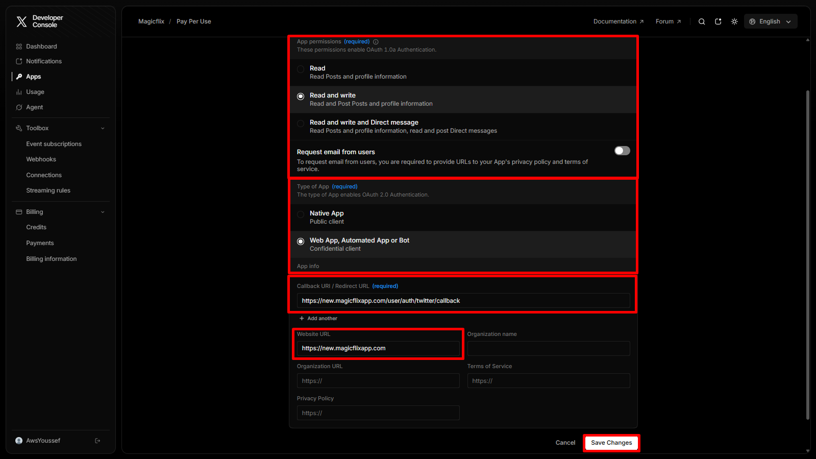This screenshot has height=459, width=816.
Task: Click the Organization URL field
Action: coord(378,381)
